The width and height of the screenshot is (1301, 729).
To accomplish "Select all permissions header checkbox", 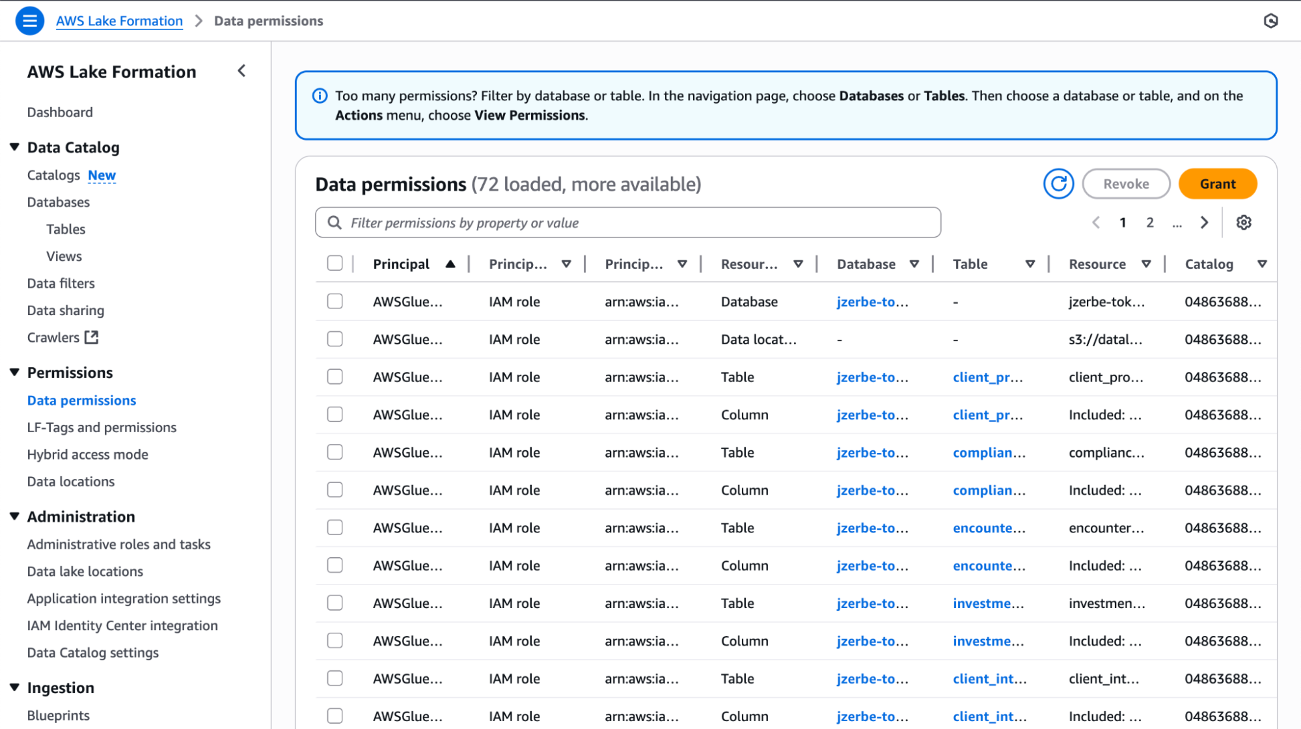I will click(x=335, y=263).
